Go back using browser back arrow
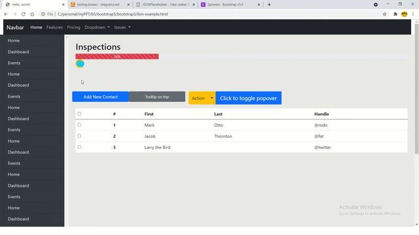This screenshot has height=235, width=419. tap(6, 14)
